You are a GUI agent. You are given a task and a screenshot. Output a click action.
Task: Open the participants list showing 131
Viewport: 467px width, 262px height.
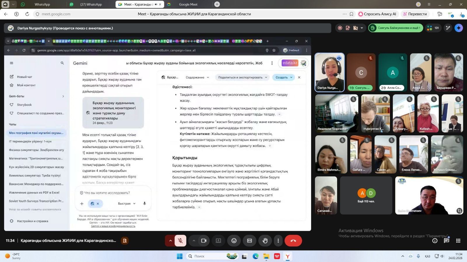(433, 28)
